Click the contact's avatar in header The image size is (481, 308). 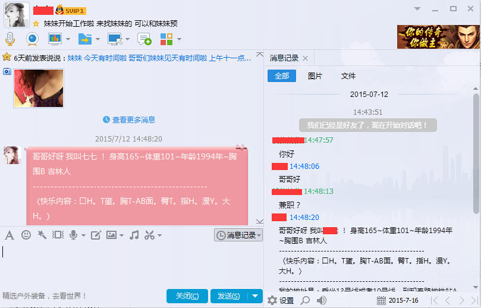tap(17, 15)
